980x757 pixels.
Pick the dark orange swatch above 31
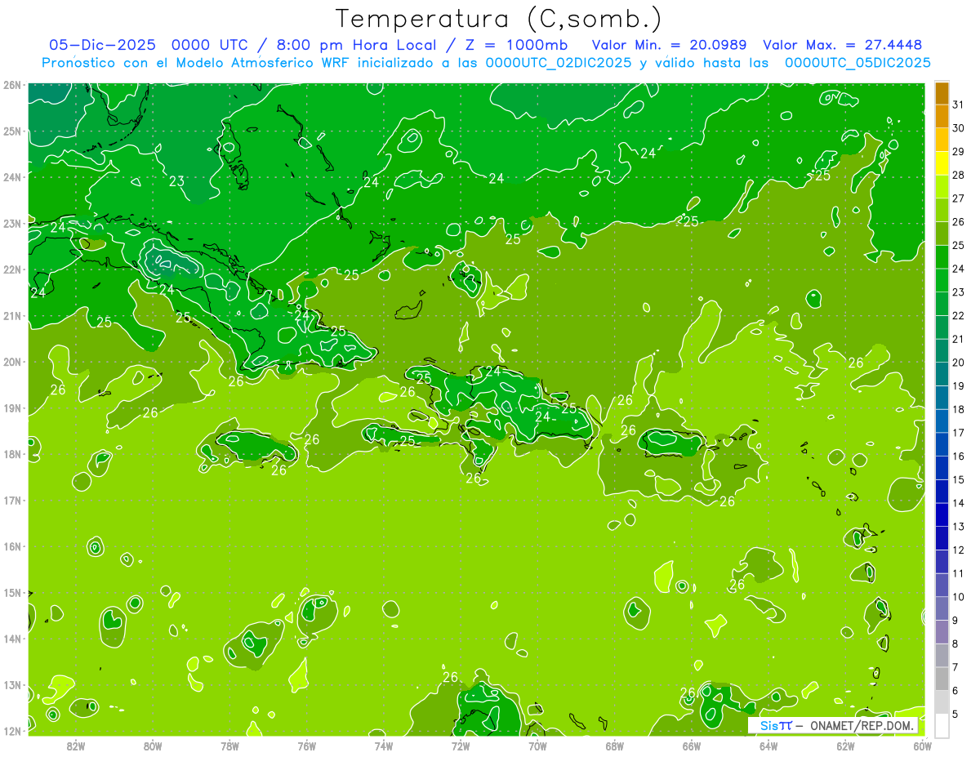click(x=942, y=93)
